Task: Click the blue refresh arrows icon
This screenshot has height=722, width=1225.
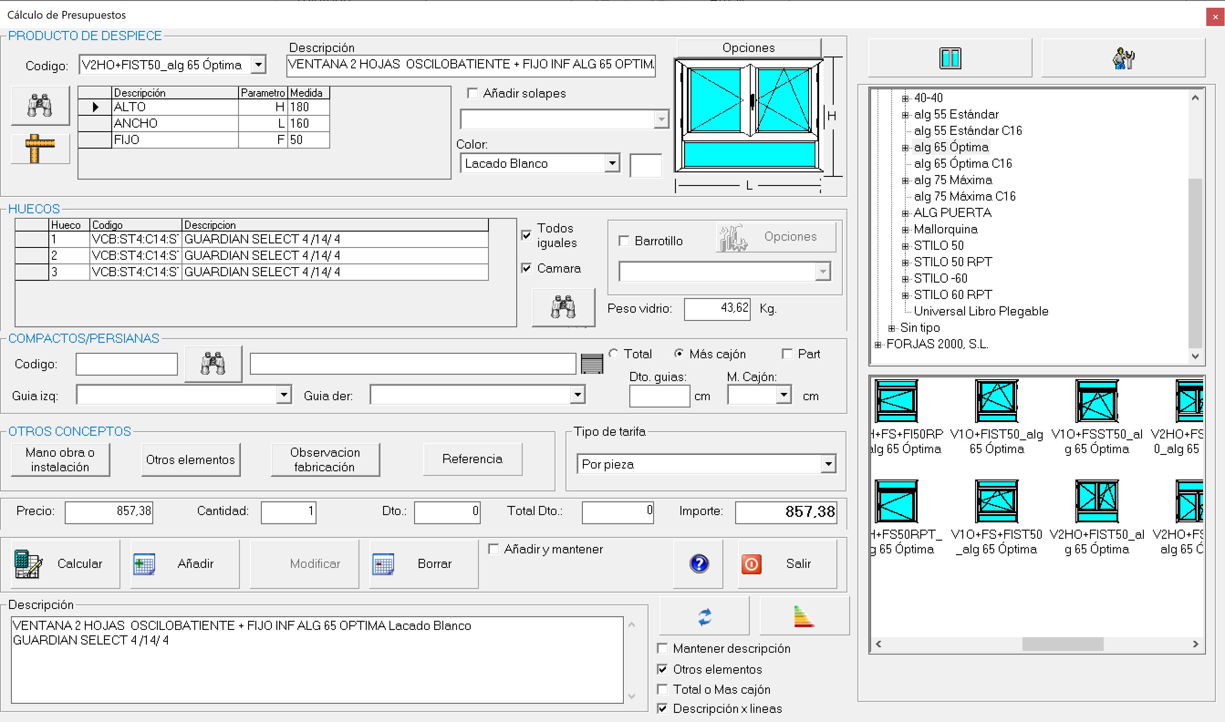Action: [704, 616]
